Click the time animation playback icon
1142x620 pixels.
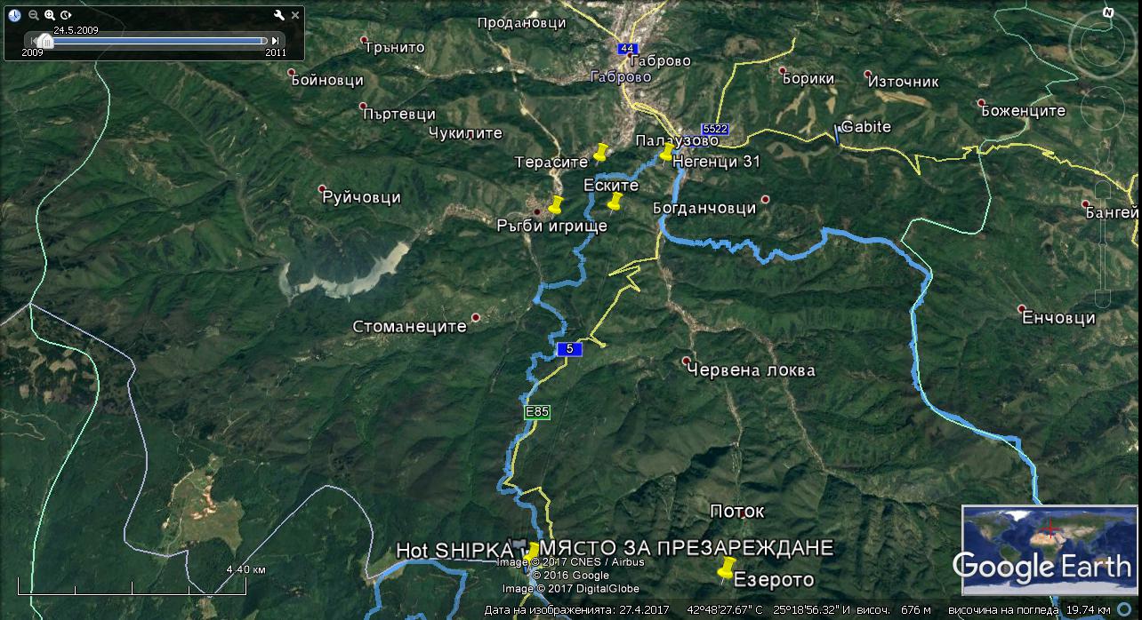pos(66,15)
